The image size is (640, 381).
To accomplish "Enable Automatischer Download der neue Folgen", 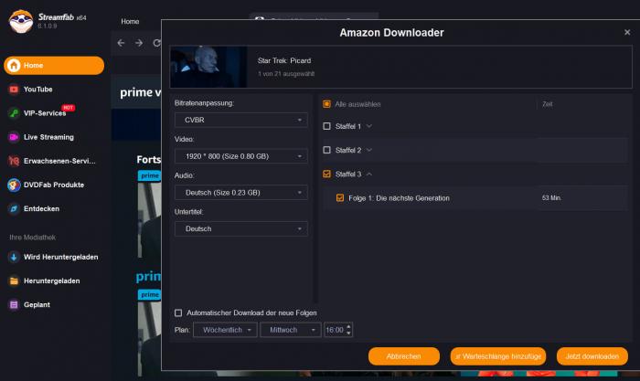I will coord(178,312).
